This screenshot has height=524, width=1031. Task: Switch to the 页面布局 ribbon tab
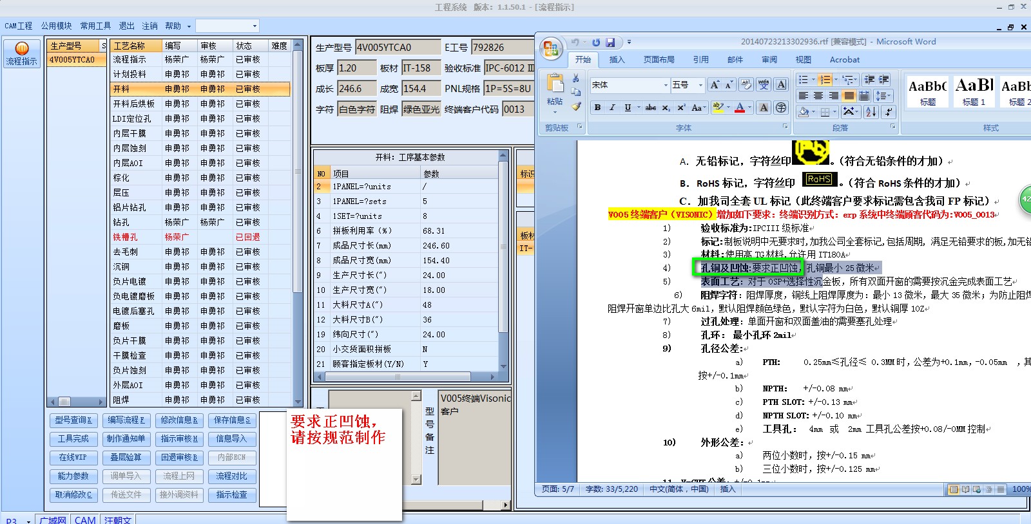tap(659, 59)
